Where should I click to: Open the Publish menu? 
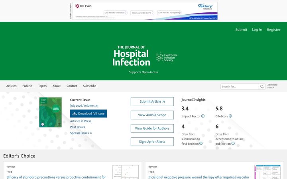(27, 86)
